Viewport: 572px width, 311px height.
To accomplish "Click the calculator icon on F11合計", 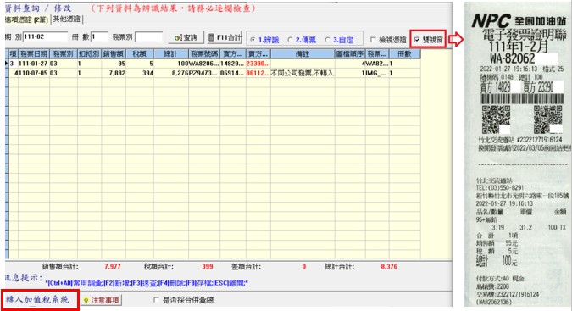I will tap(211, 37).
